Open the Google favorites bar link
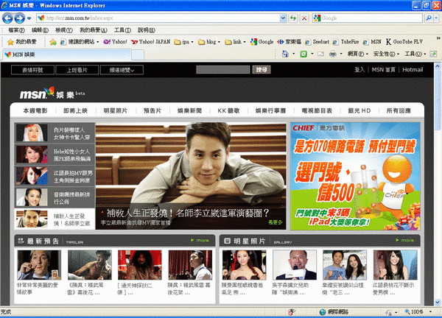Screen dimensions: 442x318 262,42
